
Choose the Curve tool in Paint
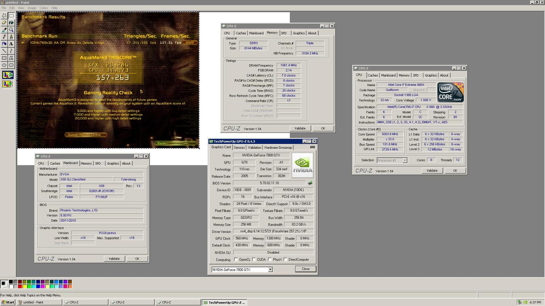tap(11, 51)
